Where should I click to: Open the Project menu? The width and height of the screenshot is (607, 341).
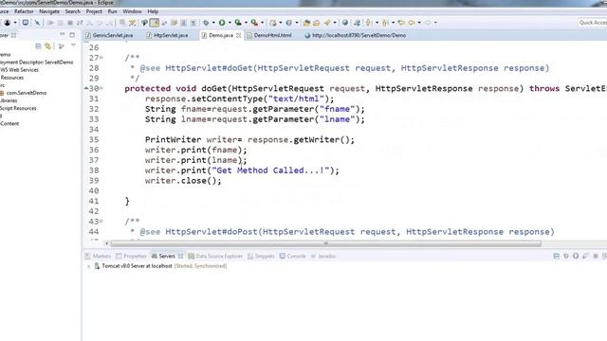click(94, 11)
